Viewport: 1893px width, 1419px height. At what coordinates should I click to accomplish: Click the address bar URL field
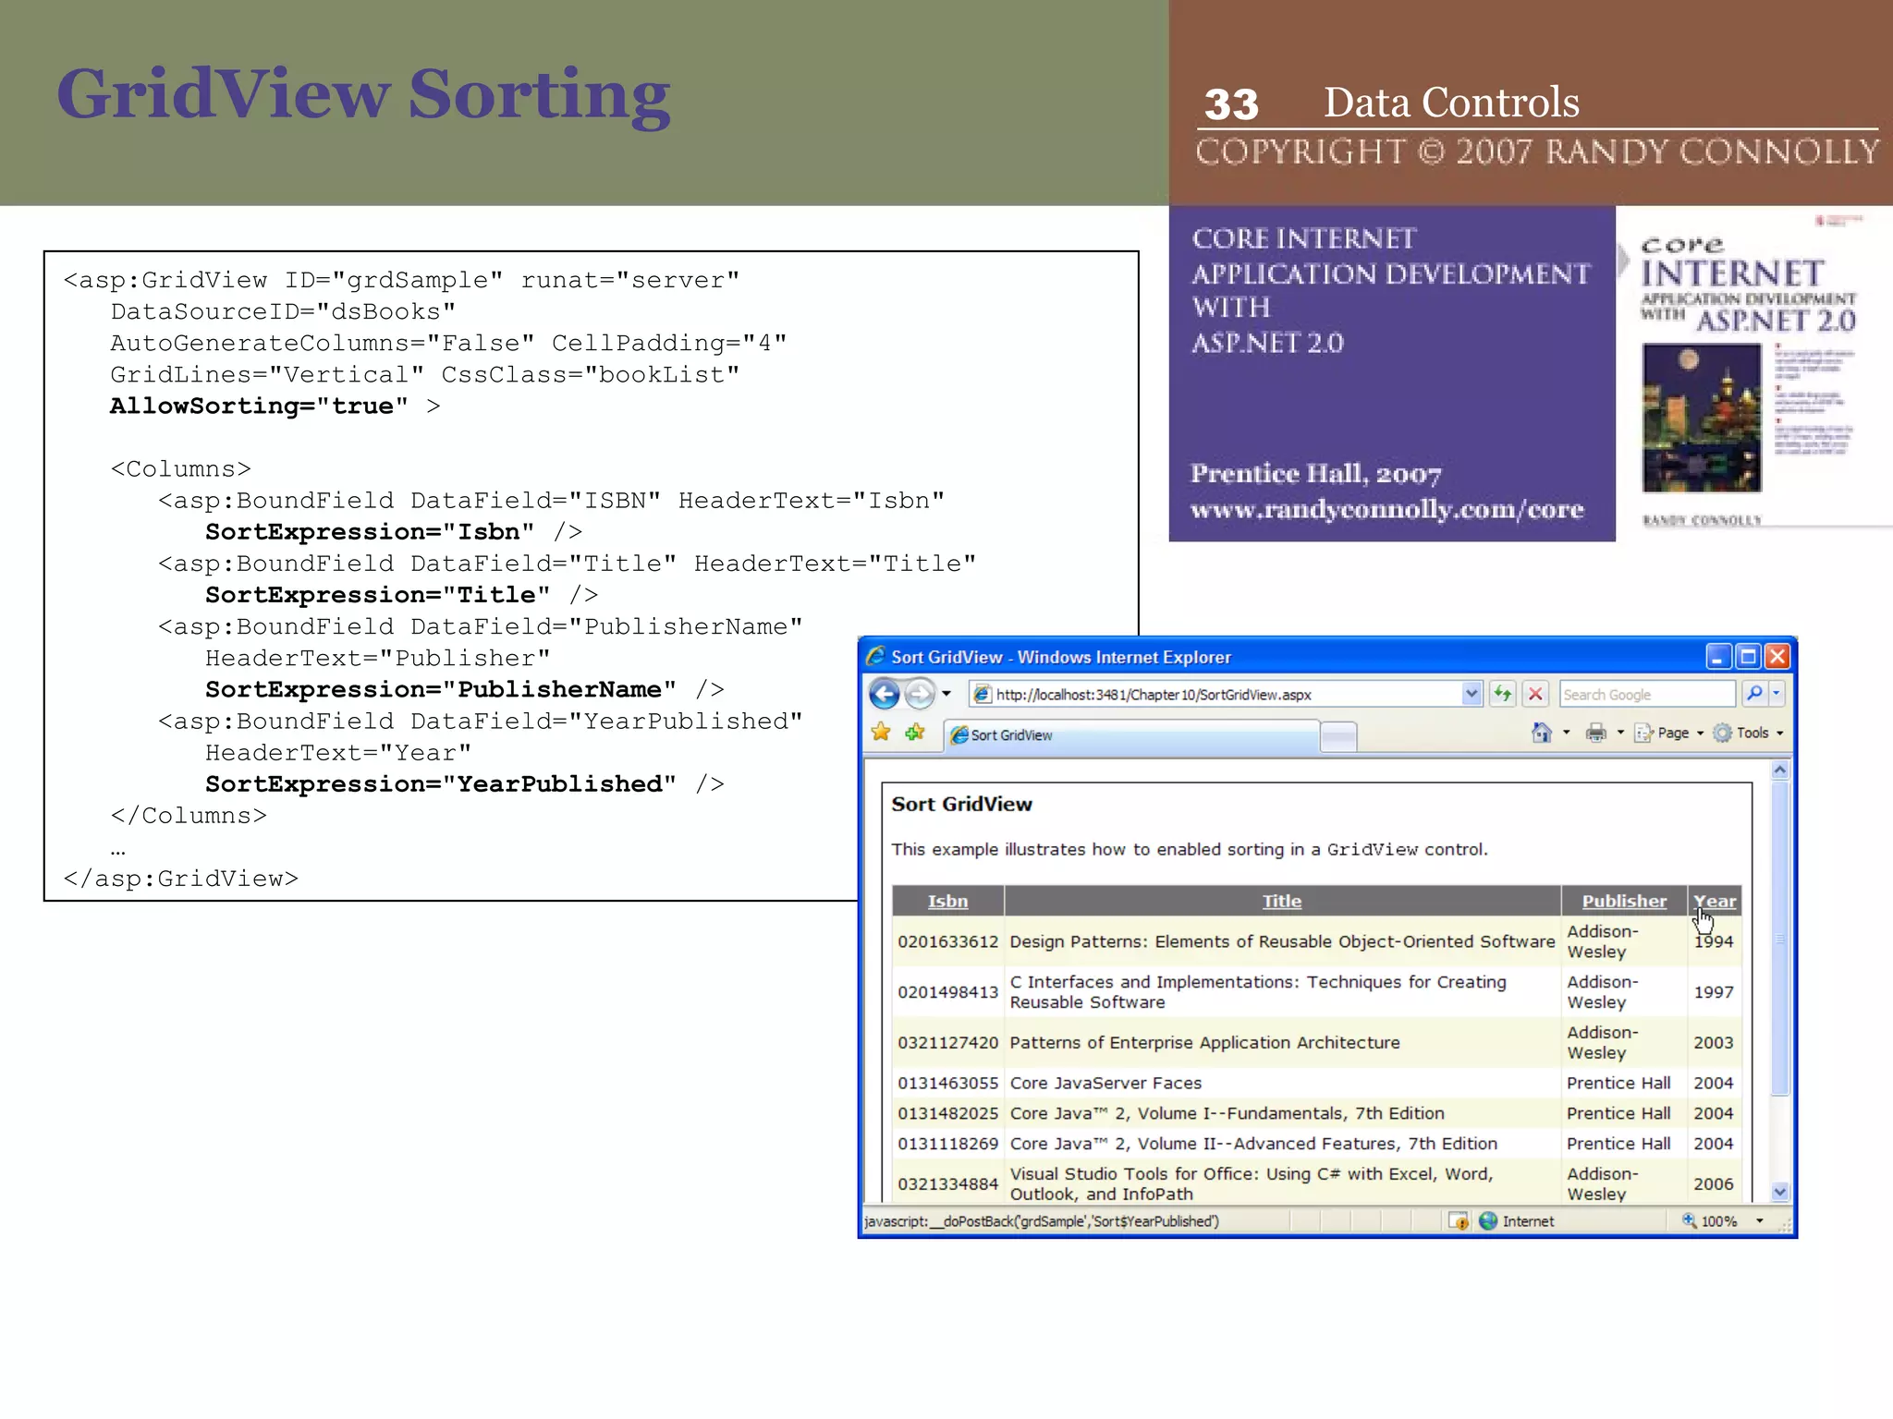[x=1225, y=694]
